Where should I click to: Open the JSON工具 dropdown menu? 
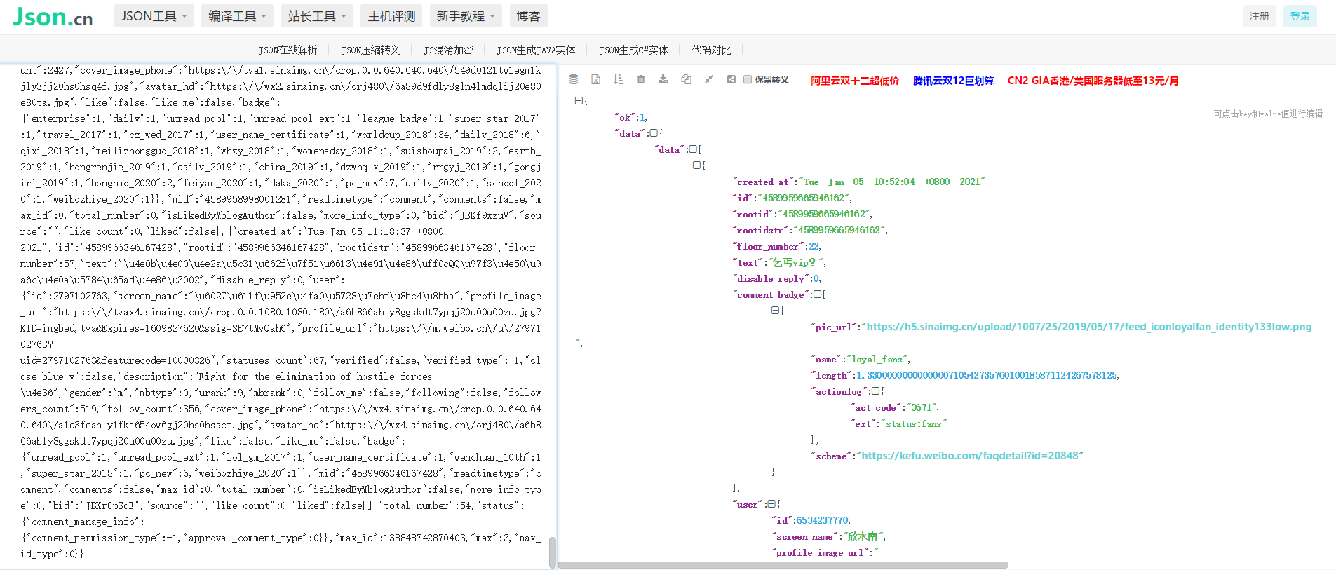[154, 16]
